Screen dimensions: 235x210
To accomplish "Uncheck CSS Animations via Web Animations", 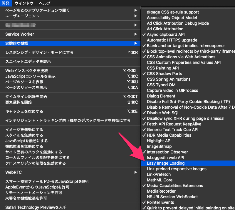I will (x=188, y=57).
